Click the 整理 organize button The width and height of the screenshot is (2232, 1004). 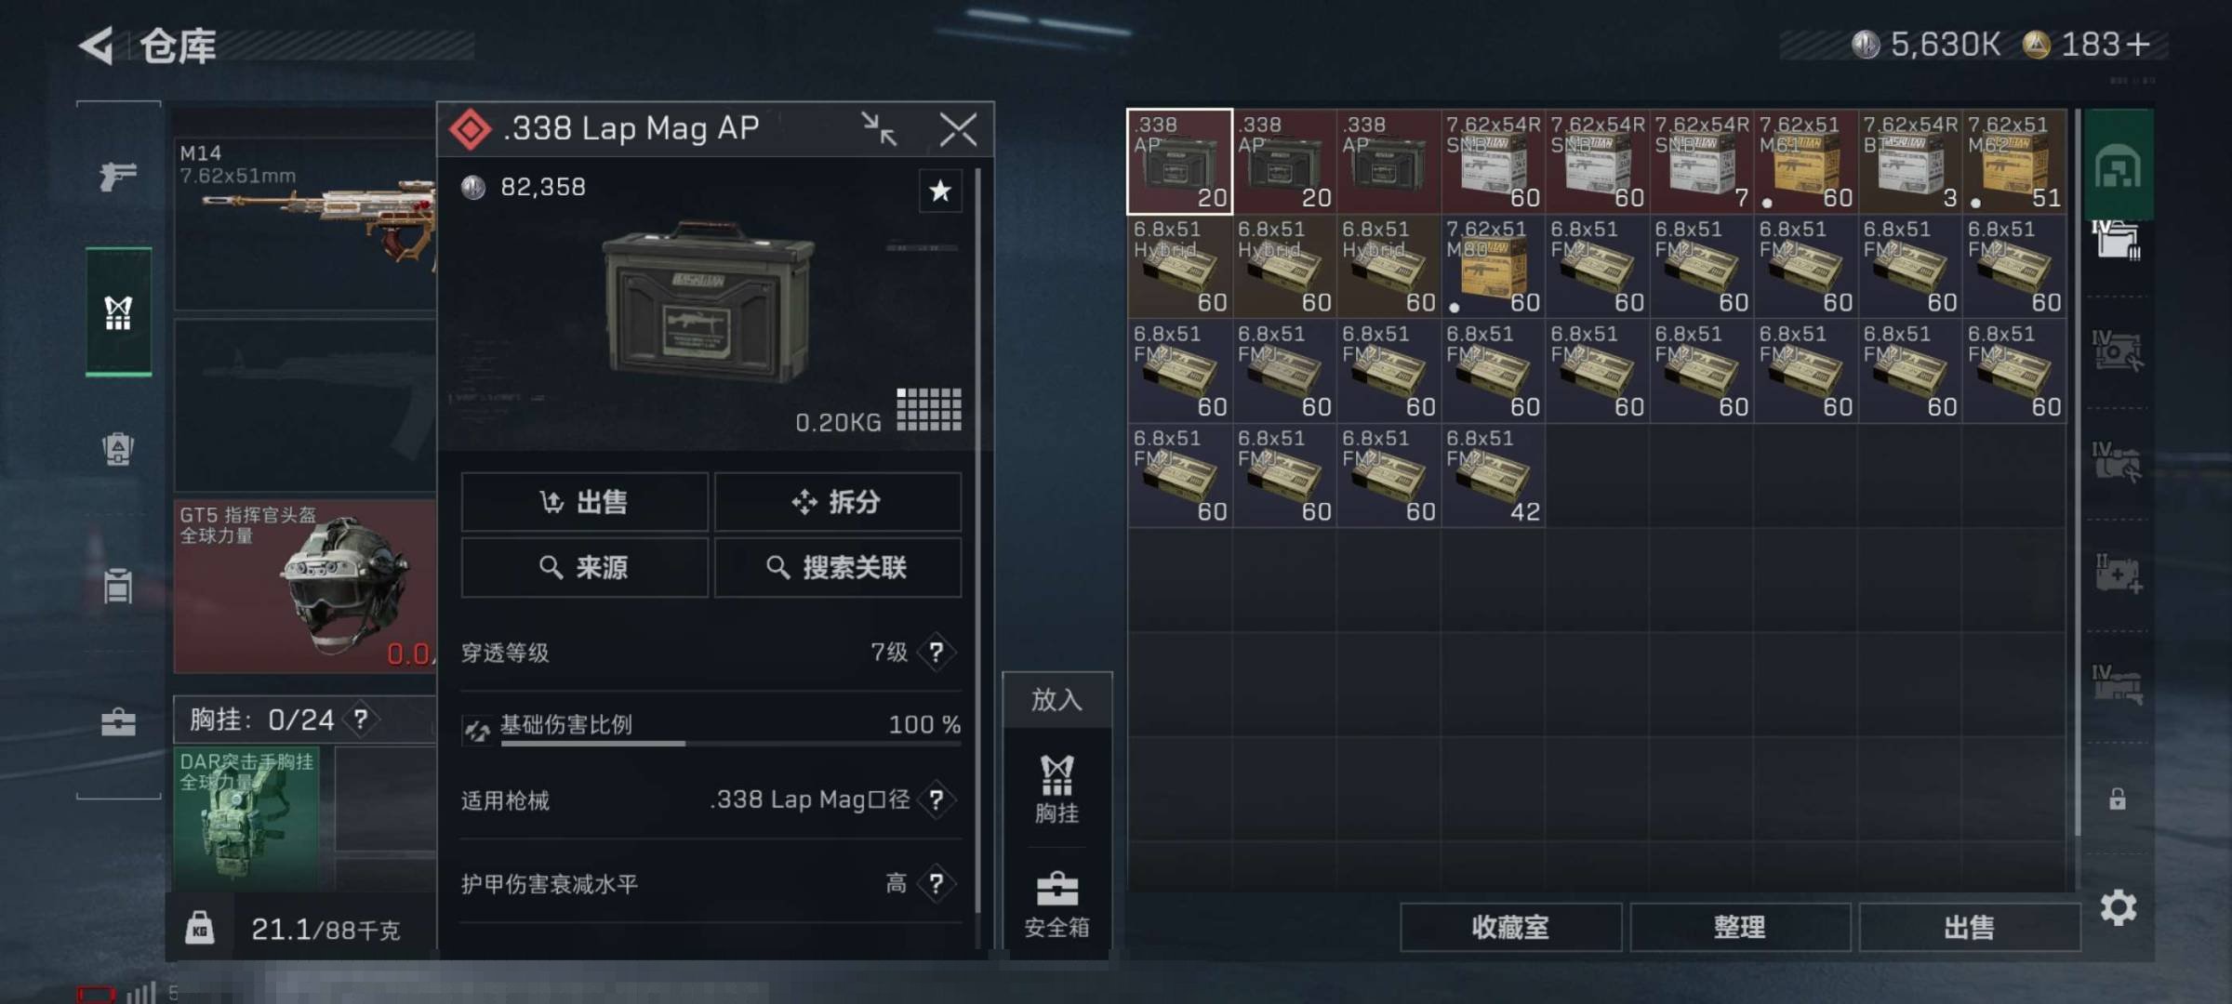1739,927
